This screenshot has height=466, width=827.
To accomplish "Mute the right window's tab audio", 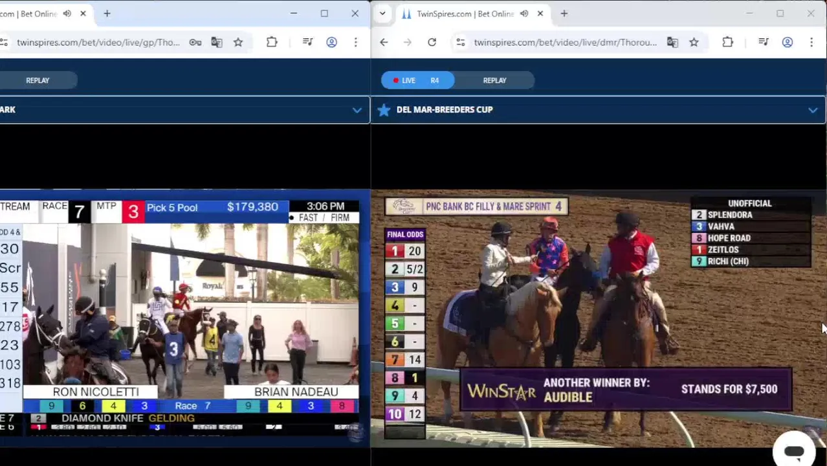I will pyautogui.click(x=524, y=14).
